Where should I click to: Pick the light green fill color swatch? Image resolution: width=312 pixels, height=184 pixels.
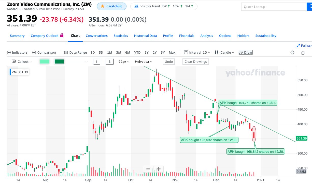coord(45,62)
